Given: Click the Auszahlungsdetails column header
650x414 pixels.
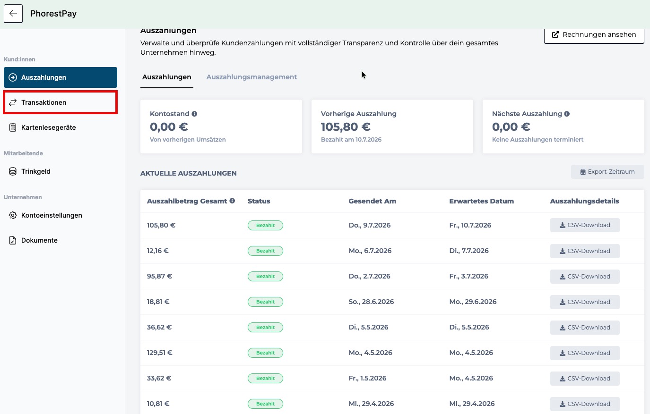Looking at the screenshot, I should pos(584,201).
